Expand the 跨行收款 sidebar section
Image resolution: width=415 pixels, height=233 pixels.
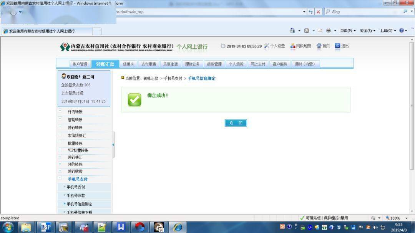click(x=60, y=171)
